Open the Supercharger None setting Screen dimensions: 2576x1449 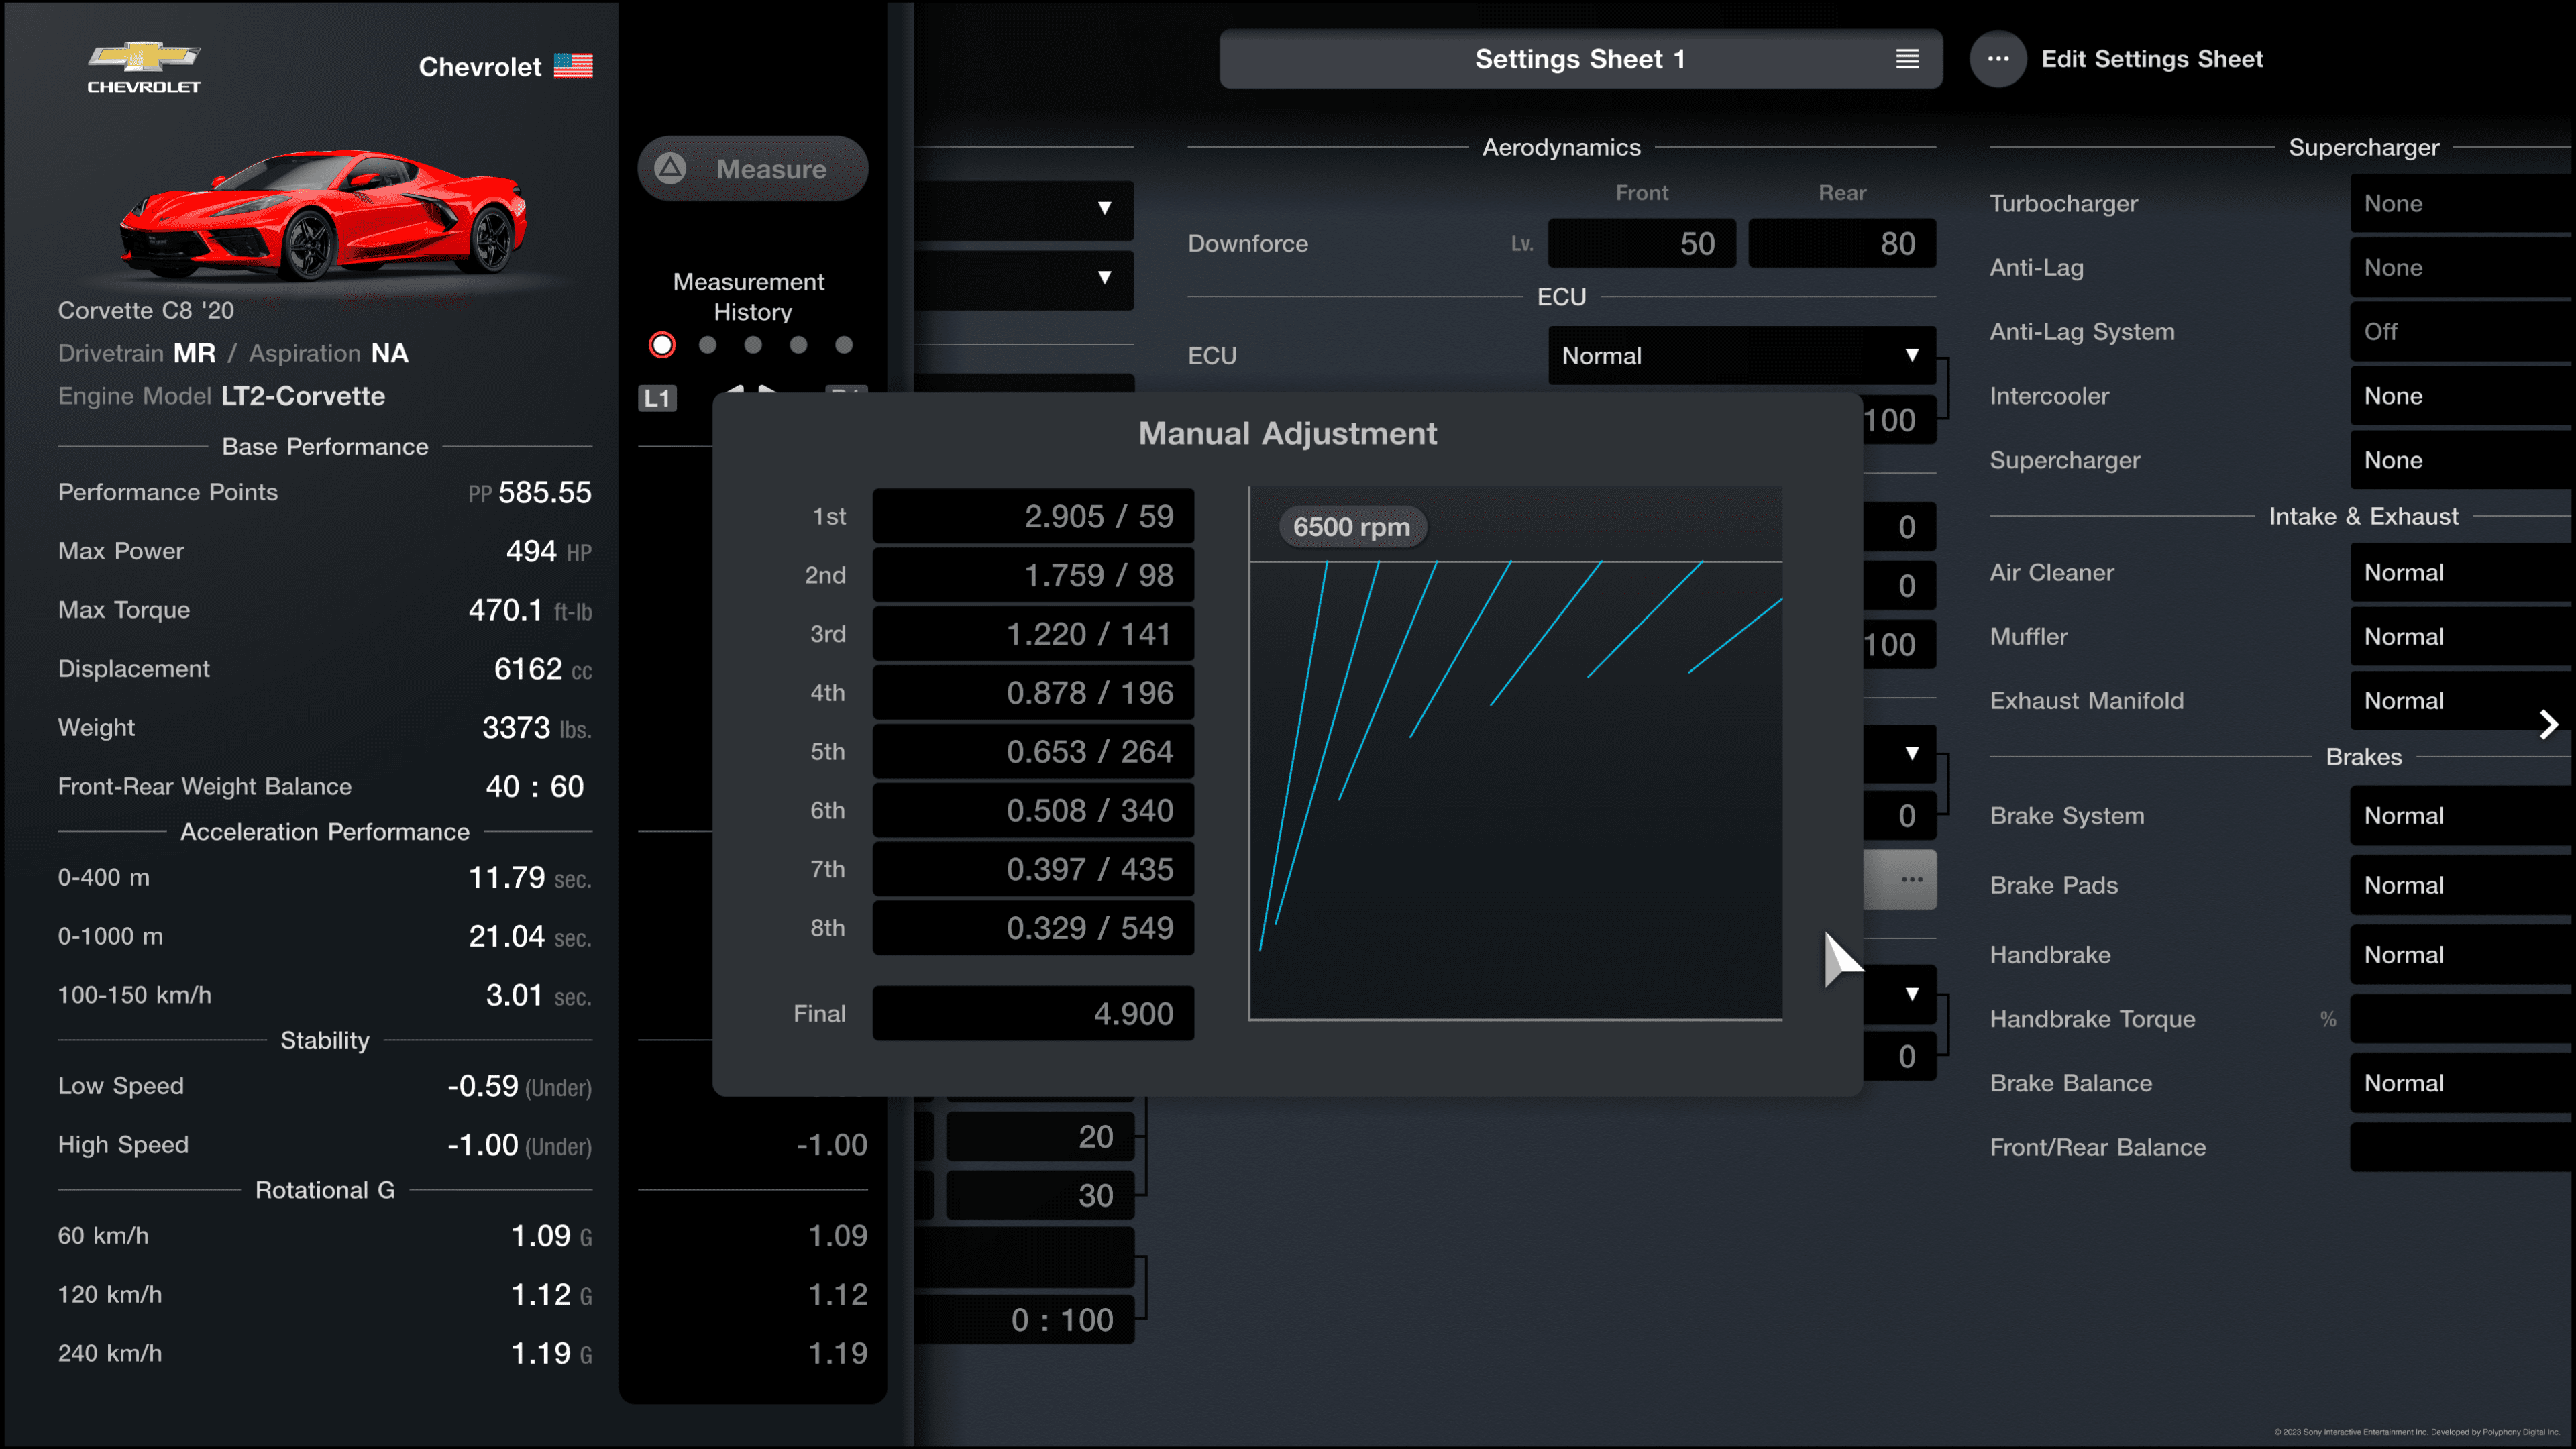tap(2462, 460)
